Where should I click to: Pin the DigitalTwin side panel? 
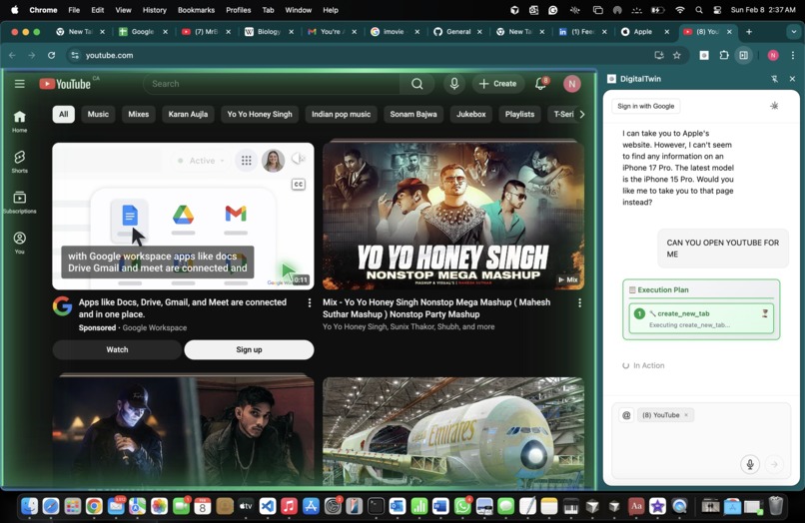pyautogui.click(x=775, y=79)
